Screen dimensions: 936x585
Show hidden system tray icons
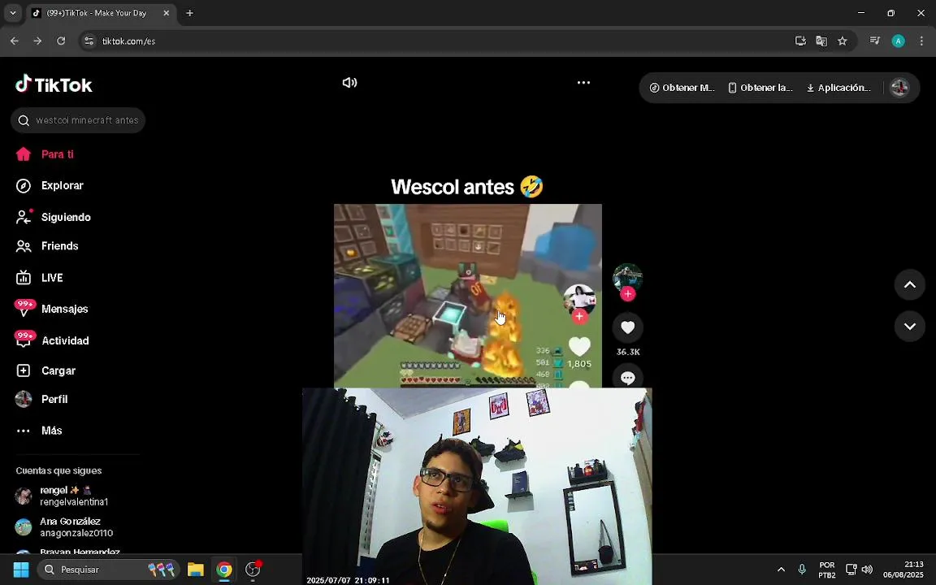click(781, 570)
